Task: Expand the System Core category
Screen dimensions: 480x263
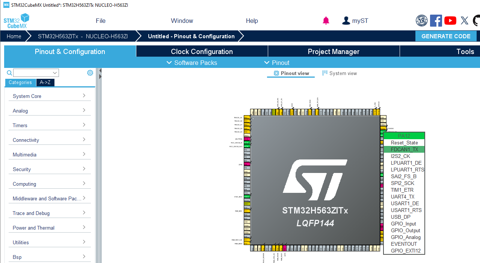Action: coord(49,96)
